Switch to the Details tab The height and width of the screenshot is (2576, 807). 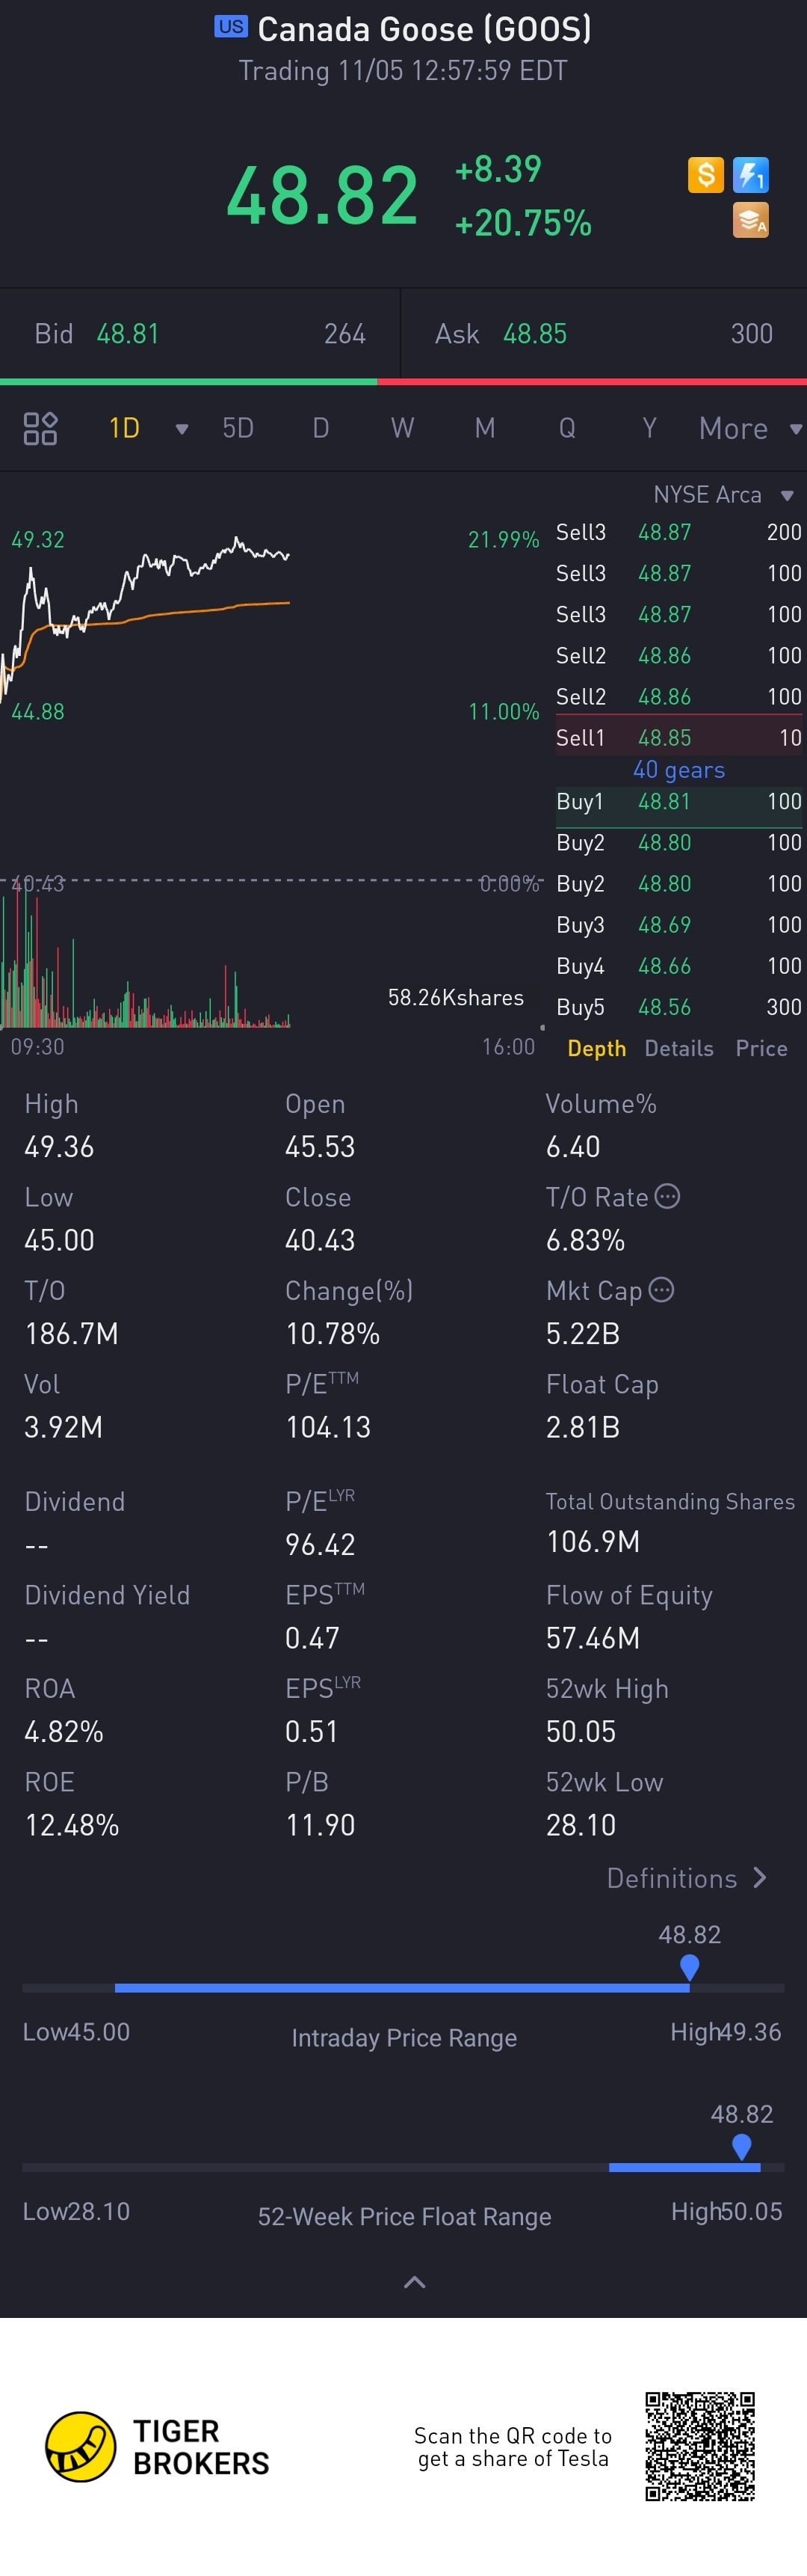[x=679, y=1049]
